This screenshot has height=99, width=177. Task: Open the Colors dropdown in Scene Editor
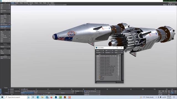tap(118, 51)
